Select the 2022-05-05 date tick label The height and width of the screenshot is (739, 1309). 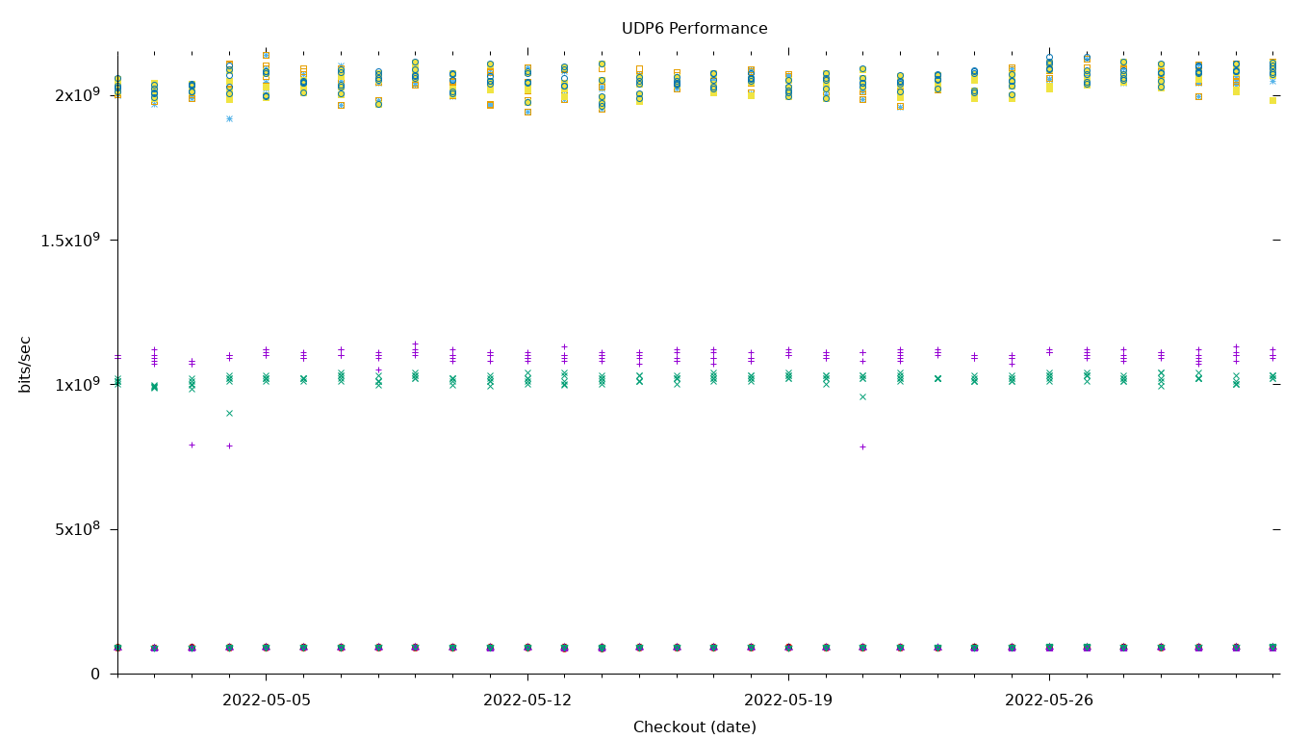point(267,701)
